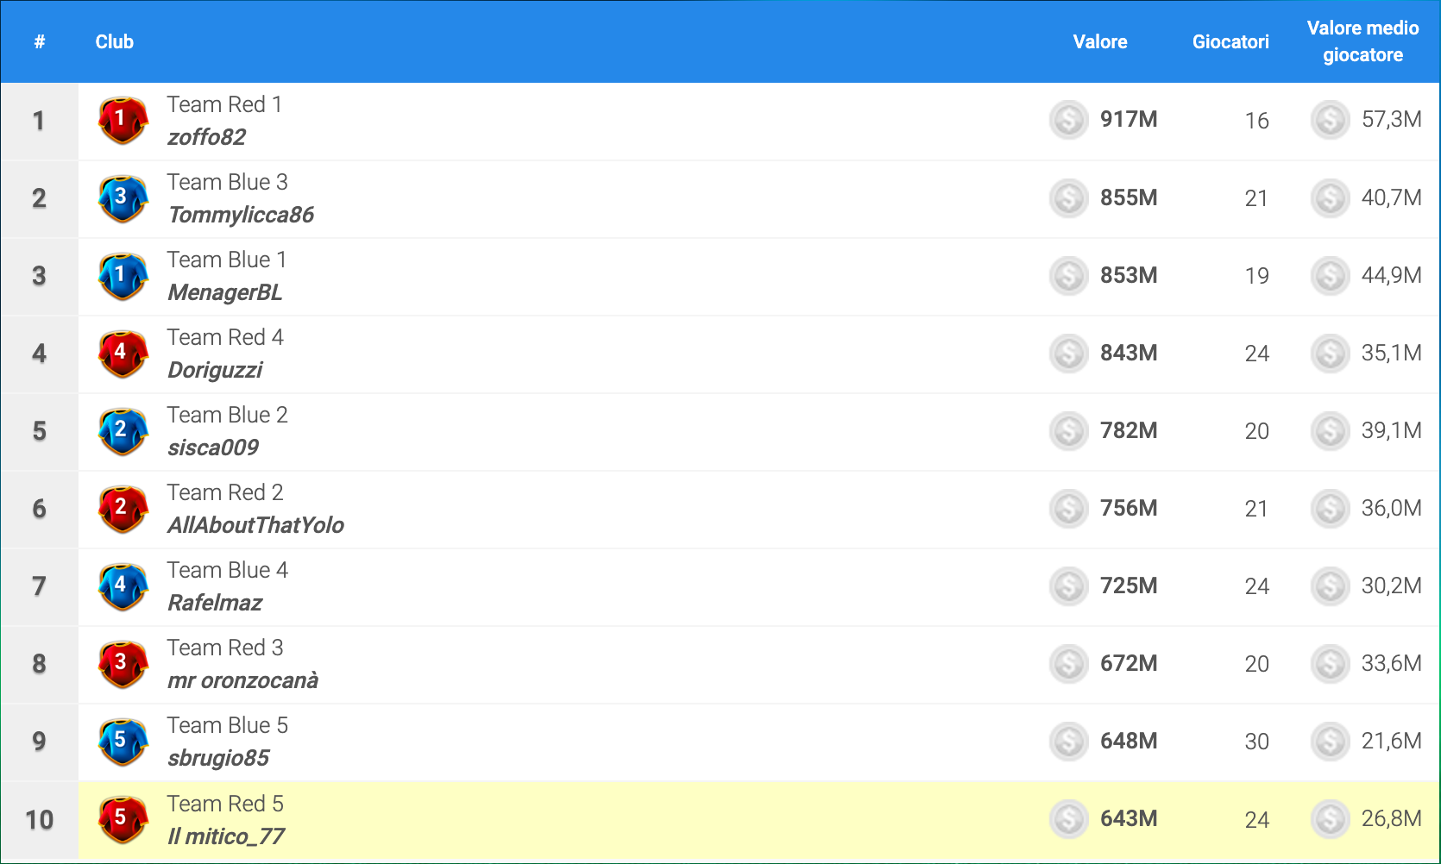
Task: Sort by Valore medio giocatore header
Action: 1362,41
